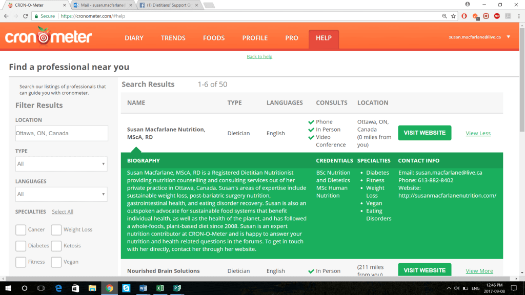
Task: Open Skype from taskbar
Action: (x=126, y=288)
